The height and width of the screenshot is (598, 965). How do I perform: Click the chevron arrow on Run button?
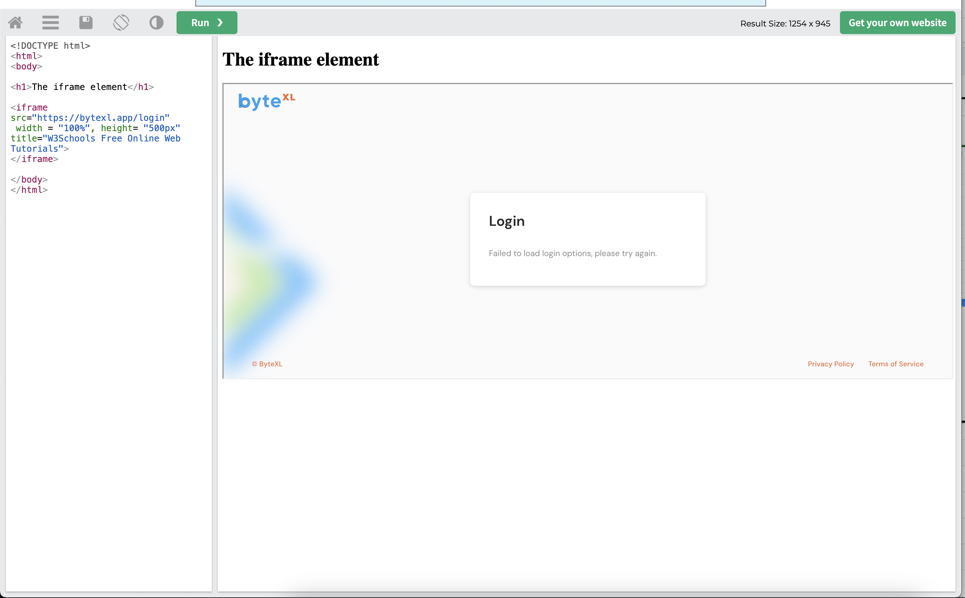point(220,23)
